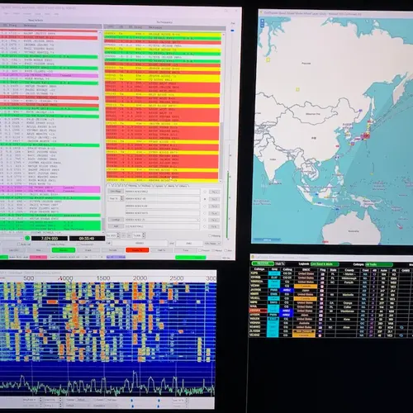Viewport: 413px width, 413px height.
Task: Click the OAMS chat icon in the last roster row
Action: 401,335
